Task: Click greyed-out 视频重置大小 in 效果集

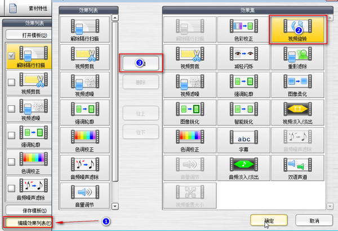Action: click(x=190, y=196)
